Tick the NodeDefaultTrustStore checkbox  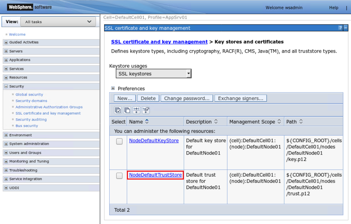coord(119,175)
